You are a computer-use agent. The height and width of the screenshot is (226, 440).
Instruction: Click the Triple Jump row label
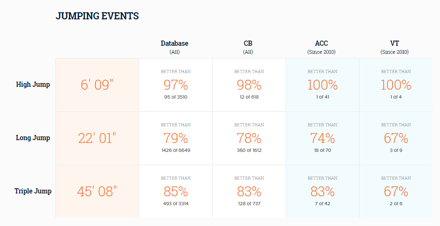click(33, 191)
